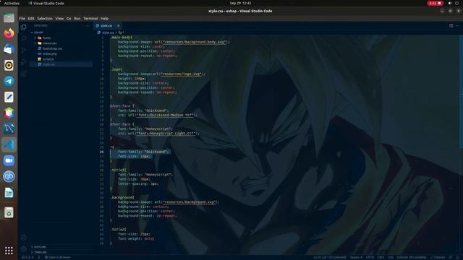Open the View menu
Screen dimensions: 463x260
59,18
